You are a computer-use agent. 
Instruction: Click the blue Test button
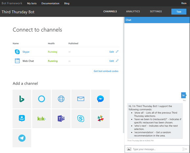(x=179, y=12)
